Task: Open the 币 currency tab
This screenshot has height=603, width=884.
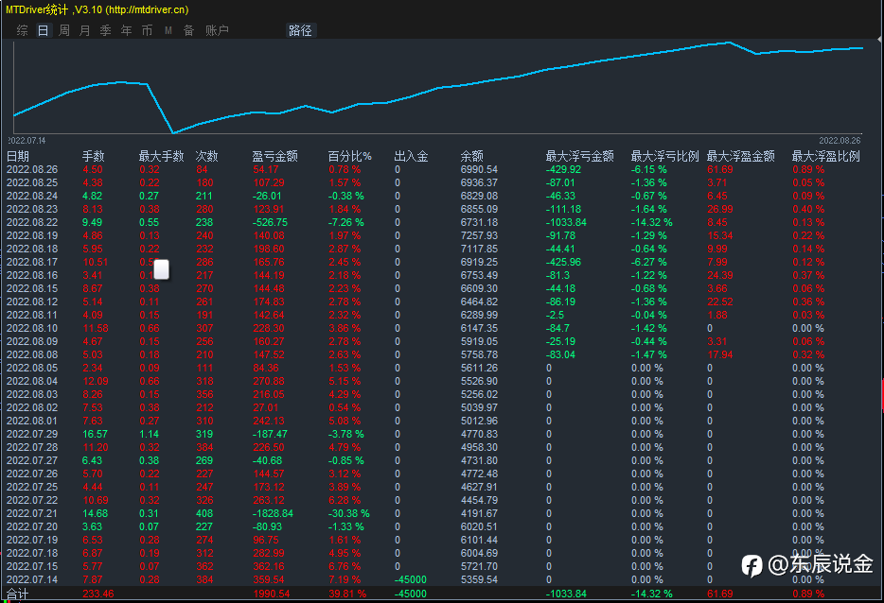Action: click(147, 30)
